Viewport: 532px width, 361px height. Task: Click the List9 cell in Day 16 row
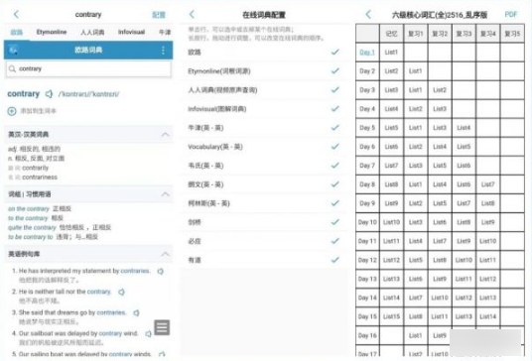440,335
